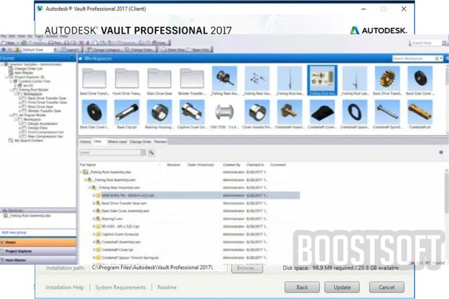Select the Bearing Housing part thumbnail
449x299 pixels.
point(160,112)
